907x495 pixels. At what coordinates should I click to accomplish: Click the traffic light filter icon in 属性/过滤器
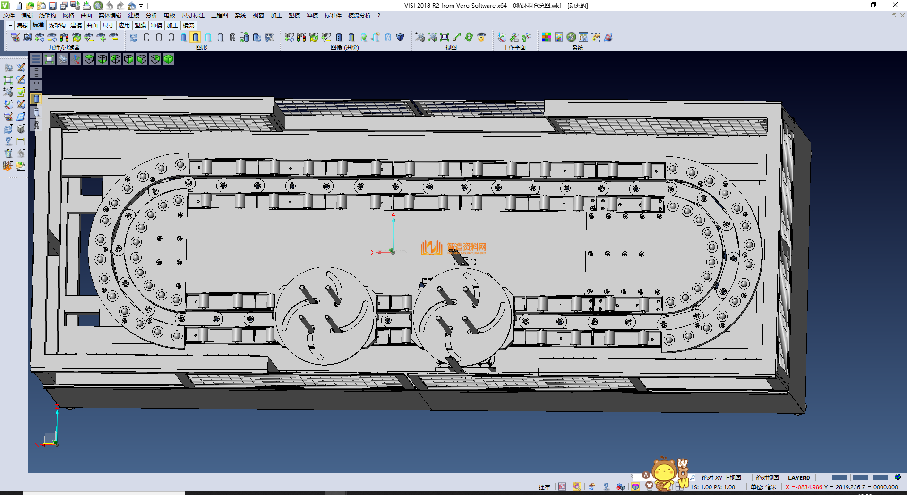(64, 37)
